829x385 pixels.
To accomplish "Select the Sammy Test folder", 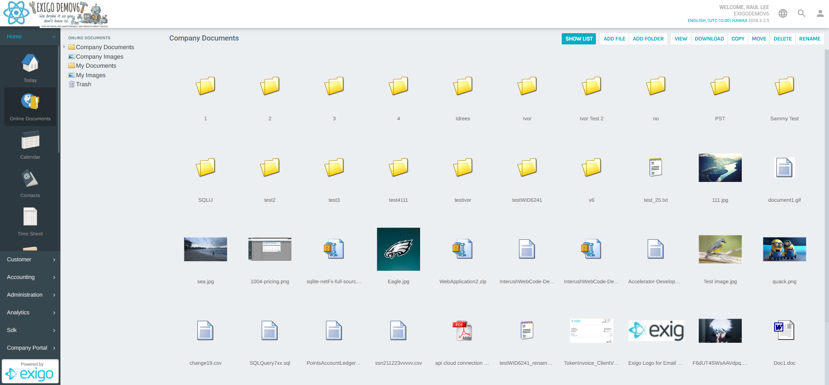I will point(785,86).
